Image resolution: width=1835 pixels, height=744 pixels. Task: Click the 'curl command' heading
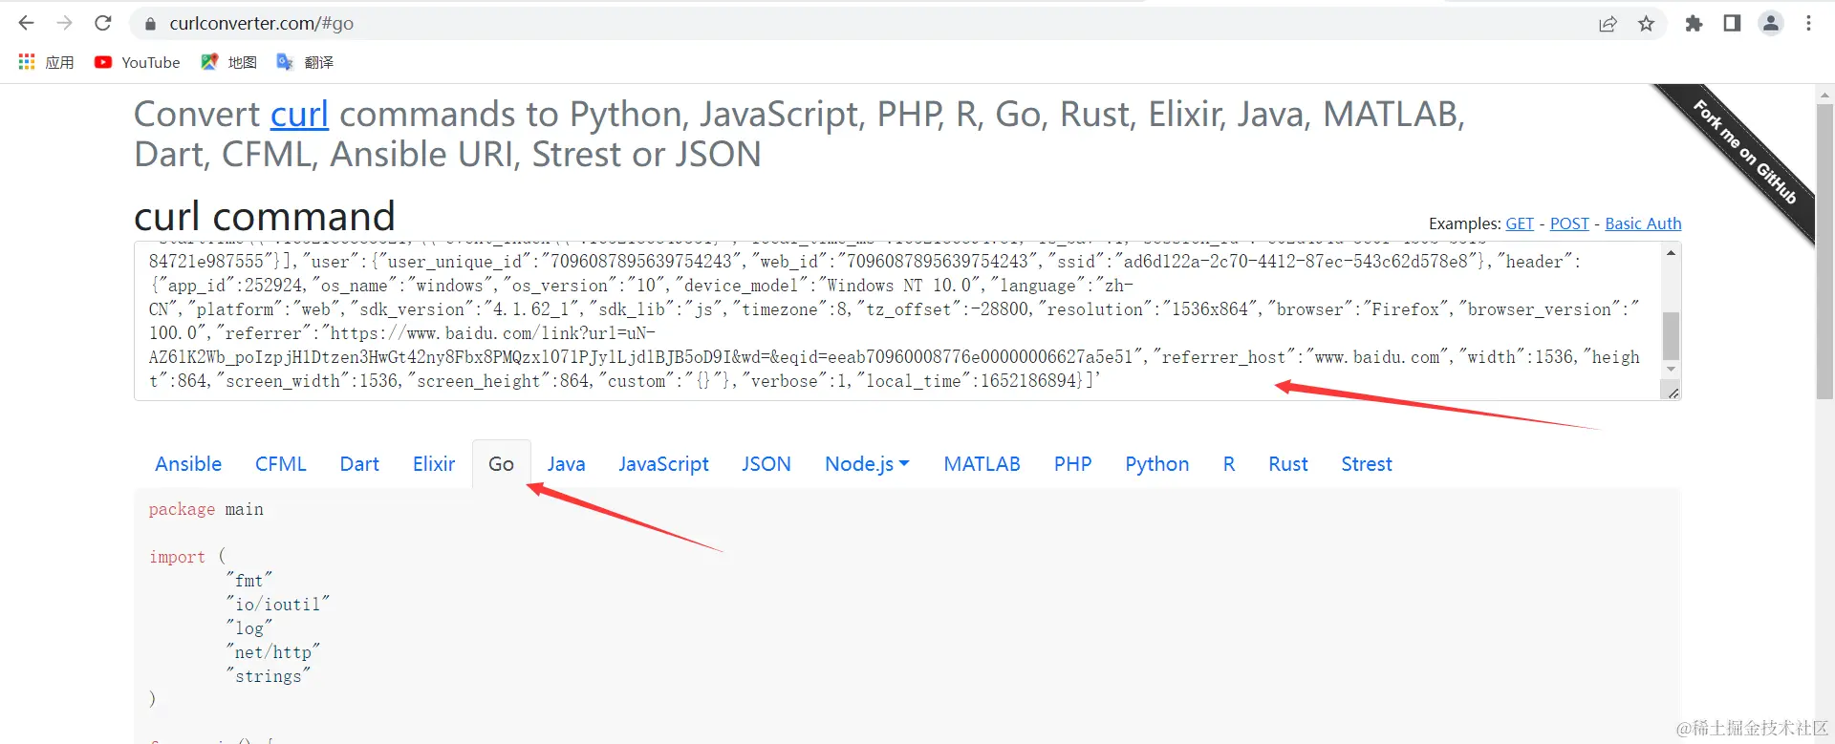(265, 217)
